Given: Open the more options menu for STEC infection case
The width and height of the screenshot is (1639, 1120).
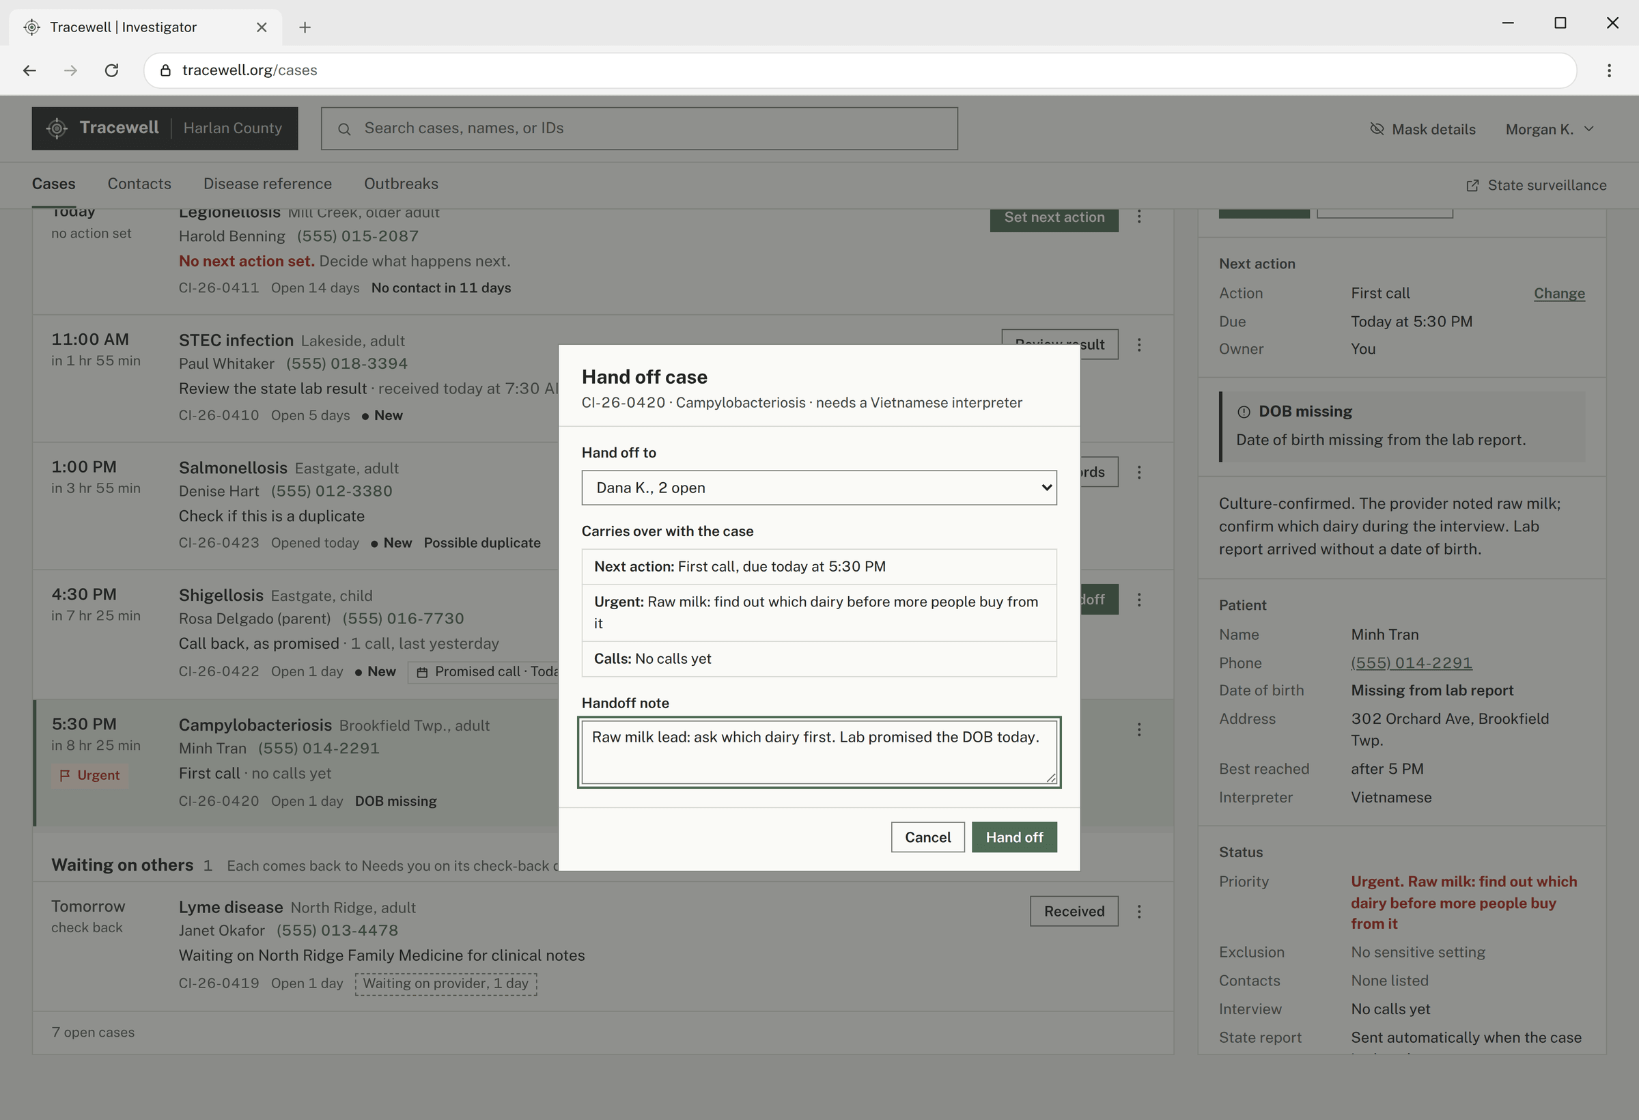Looking at the screenshot, I should 1139,345.
